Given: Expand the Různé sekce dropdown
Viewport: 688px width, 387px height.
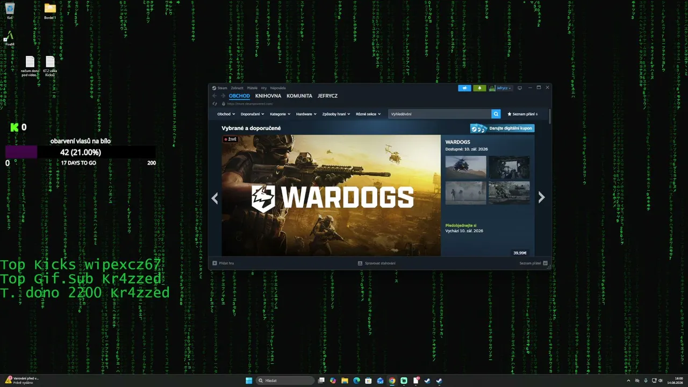Looking at the screenshot, I should tap(368, 114).
